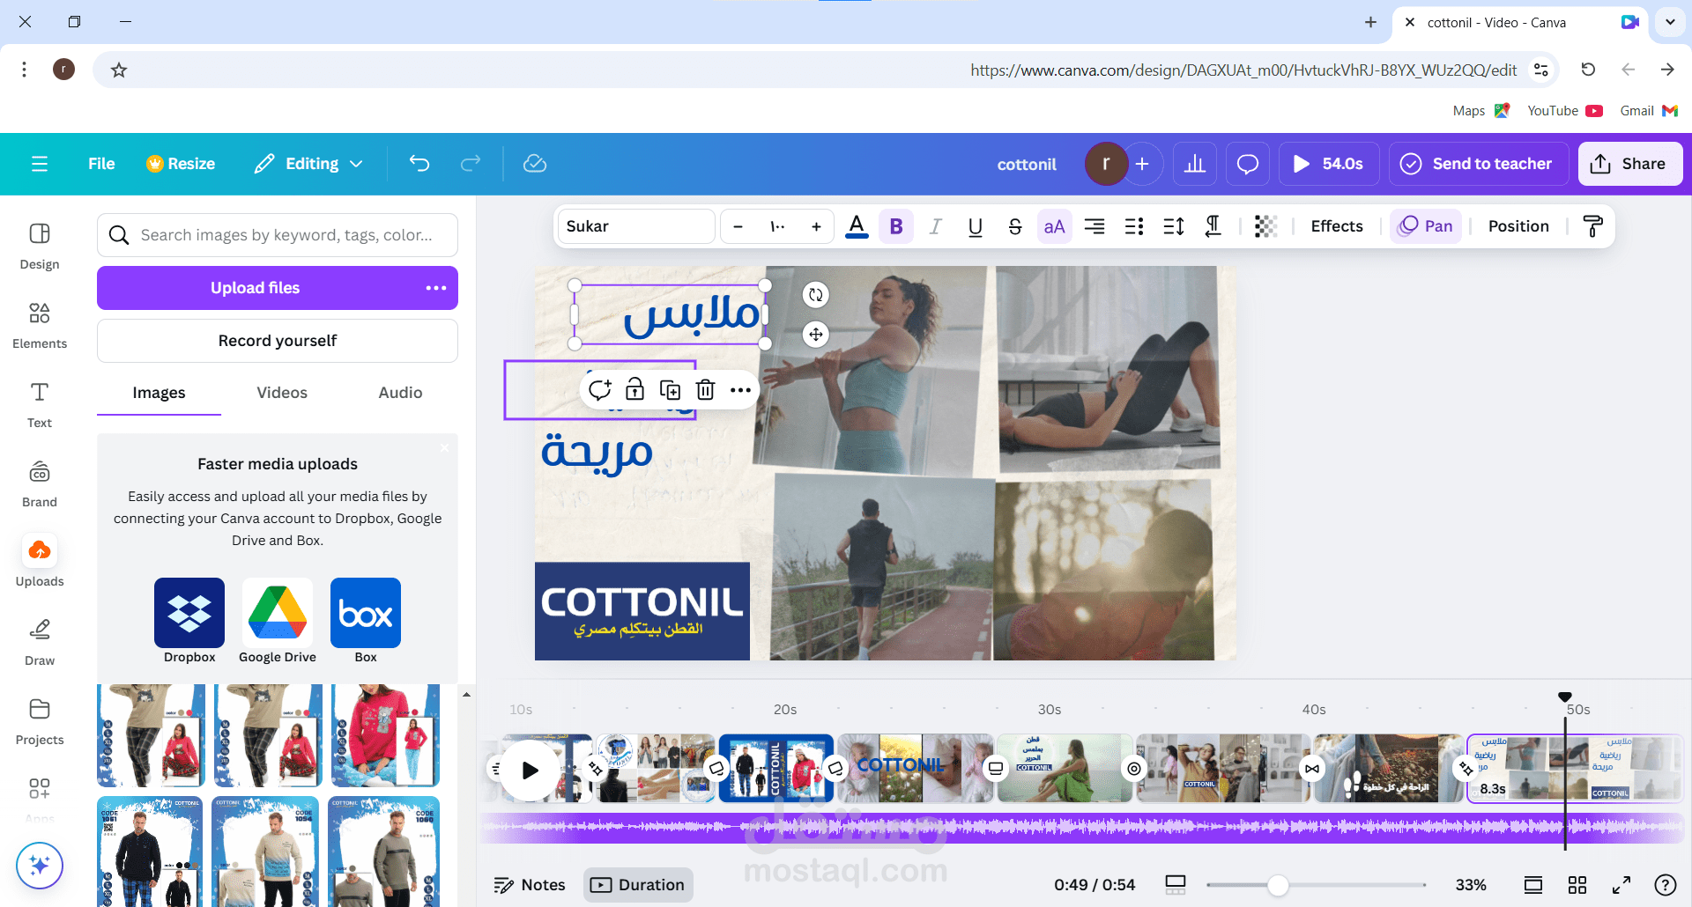Image resolution: width=1692 pixels, height=907 pixels.
Task: Connect Box account
Action: (366, 620)
